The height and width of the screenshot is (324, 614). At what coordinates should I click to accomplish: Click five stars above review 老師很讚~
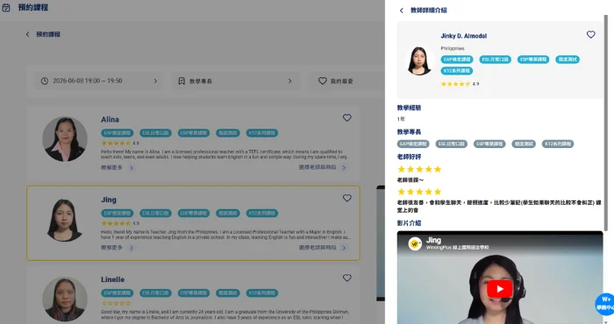tap(419, 169)
